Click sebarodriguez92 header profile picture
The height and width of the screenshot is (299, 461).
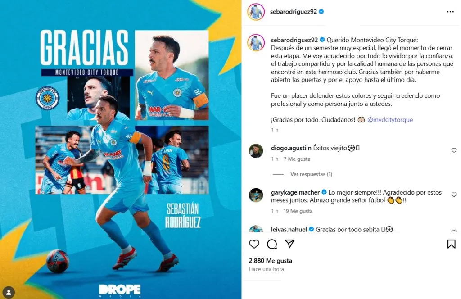point(256,12)
